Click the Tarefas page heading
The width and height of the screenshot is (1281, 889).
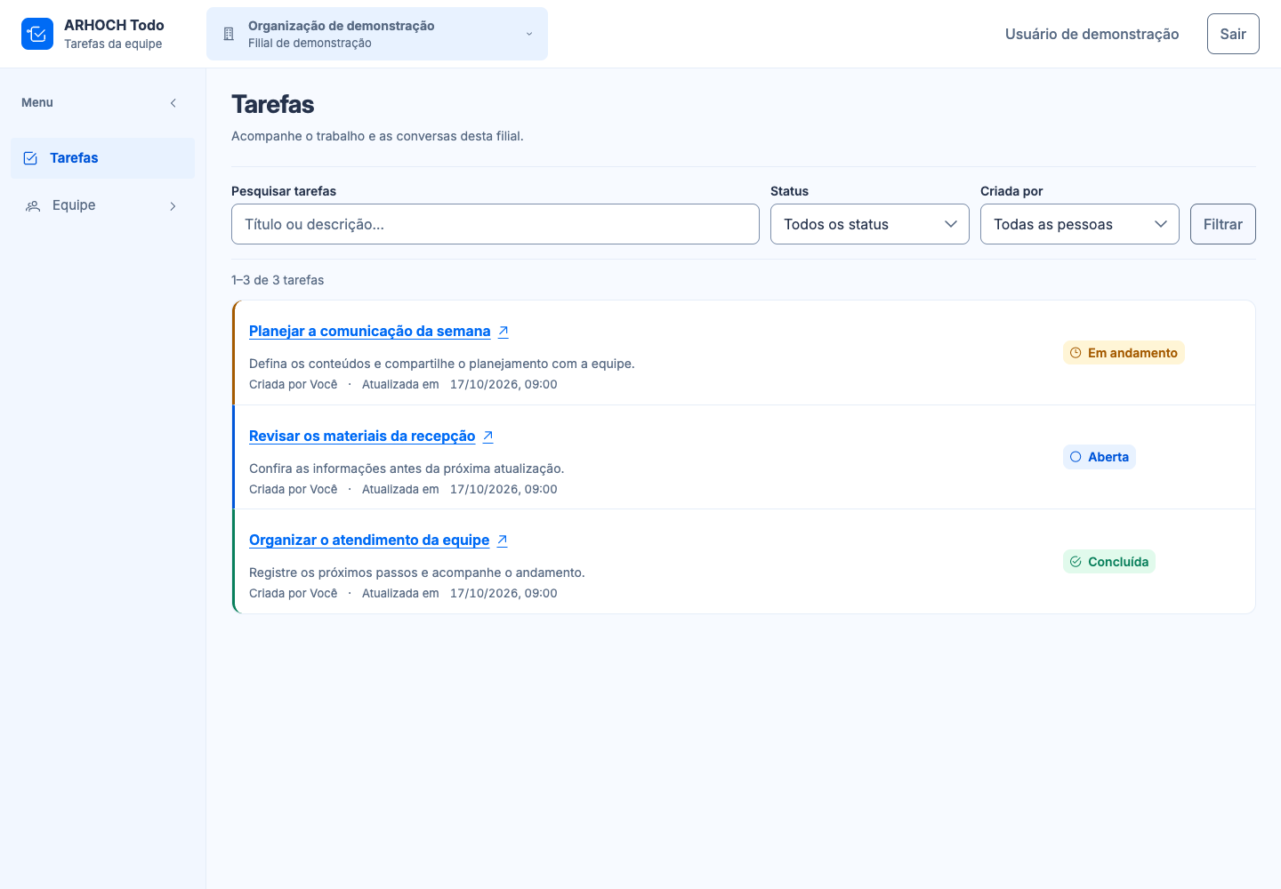tap(273, 104)
